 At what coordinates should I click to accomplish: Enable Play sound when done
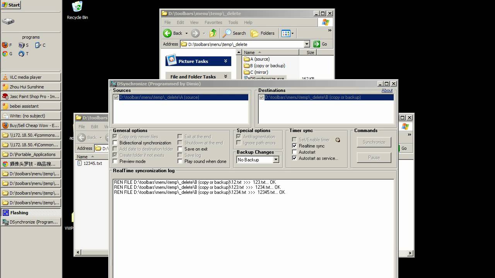coord(180,161)
